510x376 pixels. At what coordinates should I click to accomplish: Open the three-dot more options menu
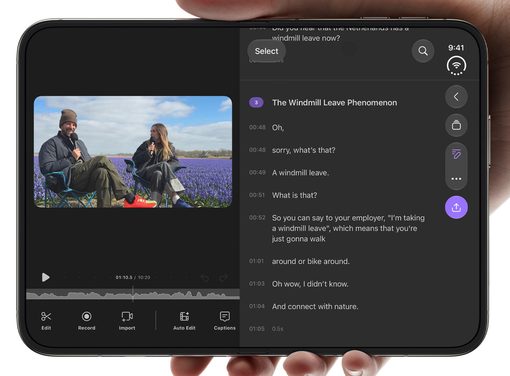456,179
